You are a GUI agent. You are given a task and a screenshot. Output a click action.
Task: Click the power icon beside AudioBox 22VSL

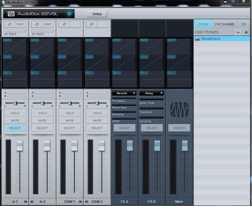69,14
